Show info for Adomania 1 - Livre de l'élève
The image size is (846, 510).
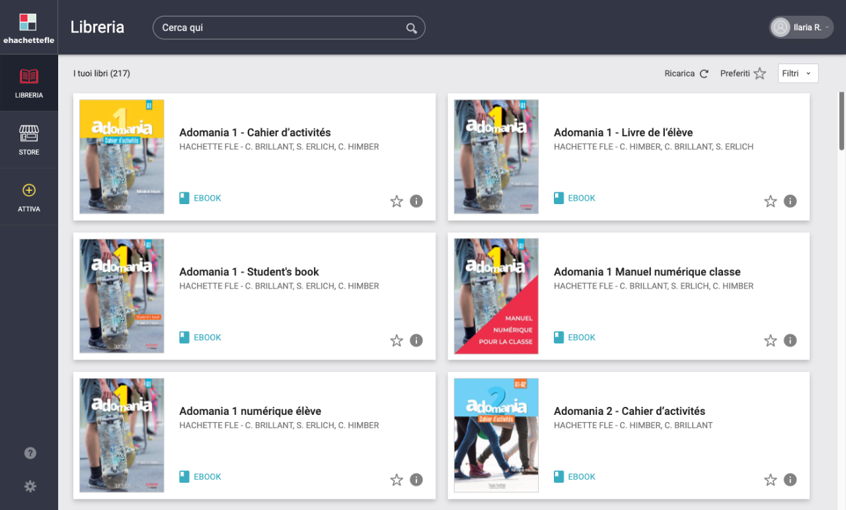click(790, 201)
